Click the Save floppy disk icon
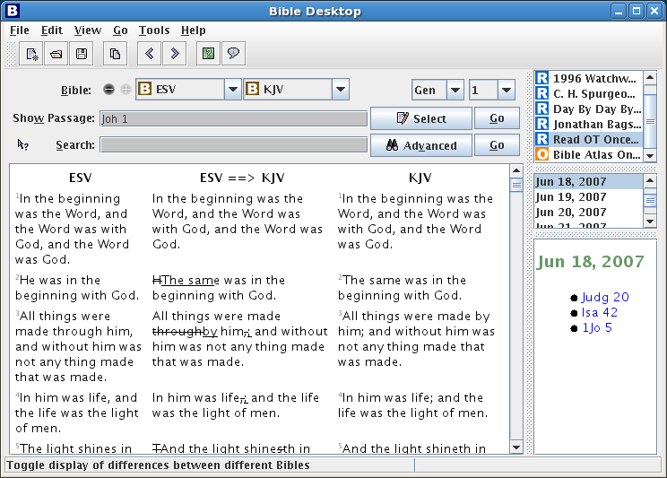The image size is (667, 478). click(x=82, y=54)
